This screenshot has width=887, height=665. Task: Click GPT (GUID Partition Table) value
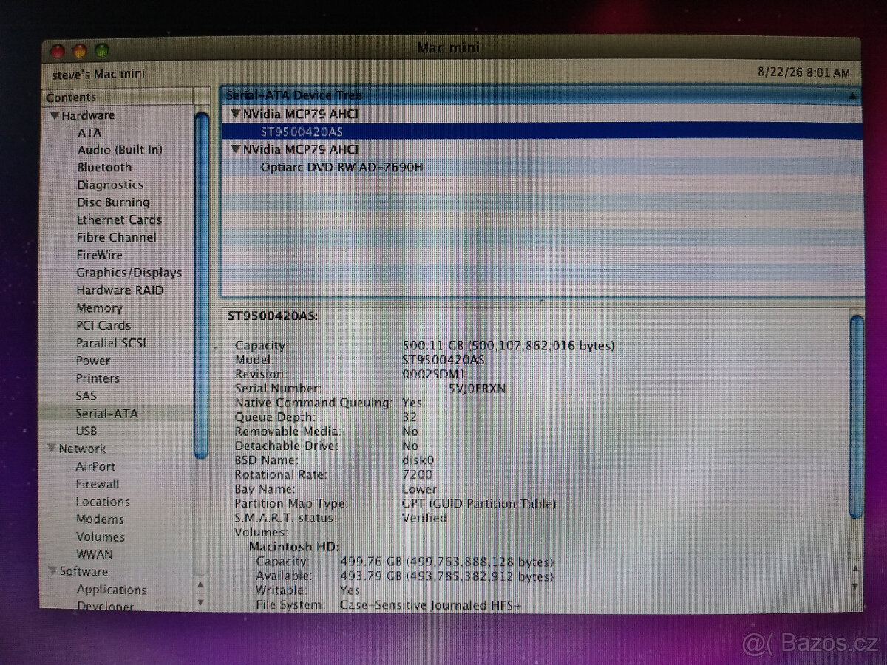tap(479, 504)
